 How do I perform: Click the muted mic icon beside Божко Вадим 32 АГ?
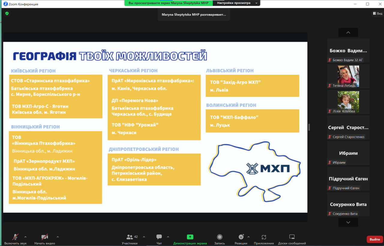pos(330,60)
